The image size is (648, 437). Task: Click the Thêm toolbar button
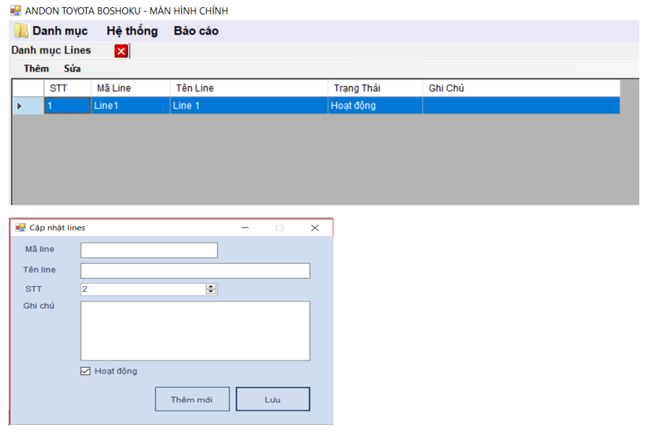36,69
